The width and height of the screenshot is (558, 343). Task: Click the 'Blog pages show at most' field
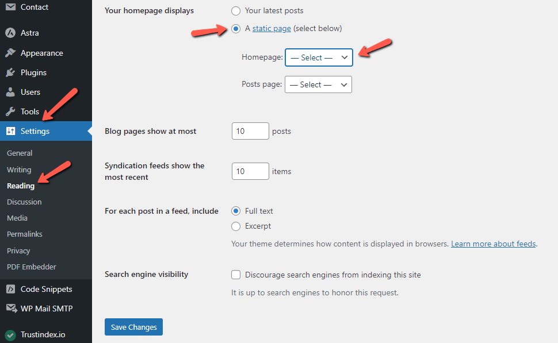[x=250, y=131]
